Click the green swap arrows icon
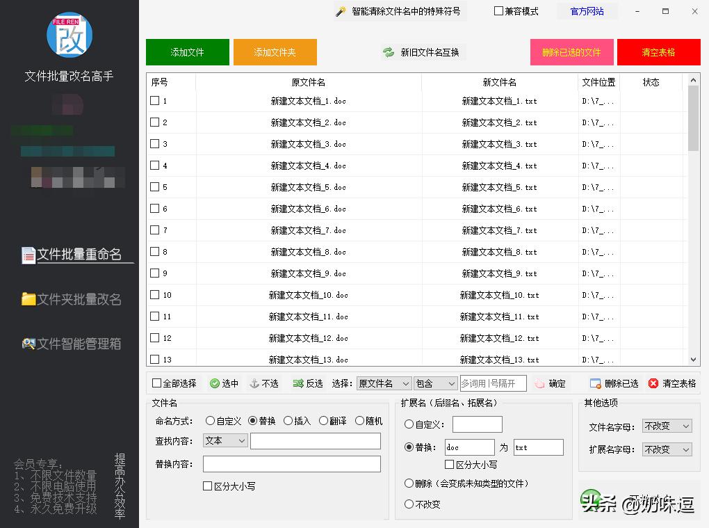 click(x=389, y=52)
